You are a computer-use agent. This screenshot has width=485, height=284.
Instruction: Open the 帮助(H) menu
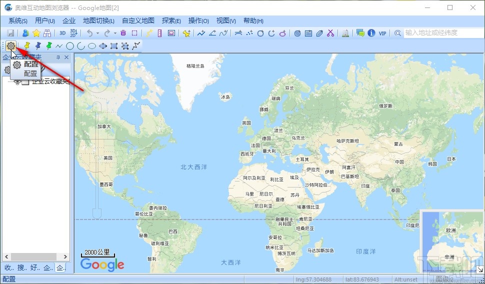click(x=253, y=20)
